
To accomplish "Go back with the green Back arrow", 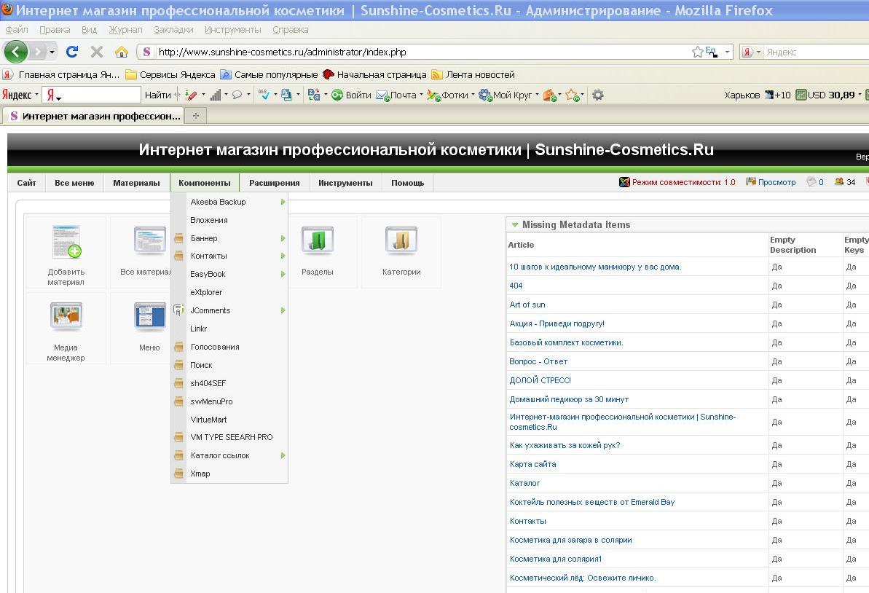I will pos(15,52).
